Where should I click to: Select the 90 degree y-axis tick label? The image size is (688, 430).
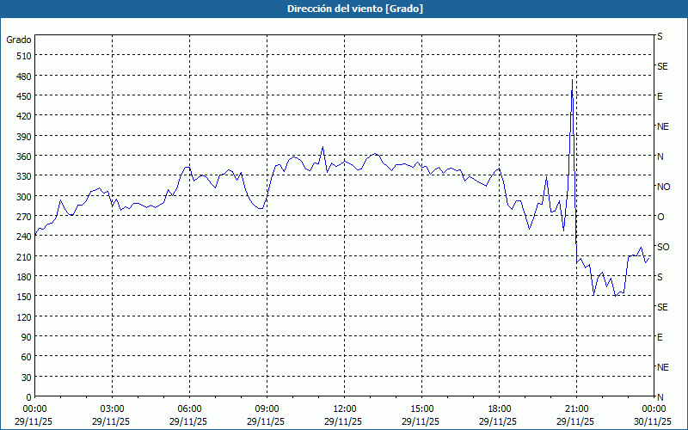click(25, 337)
